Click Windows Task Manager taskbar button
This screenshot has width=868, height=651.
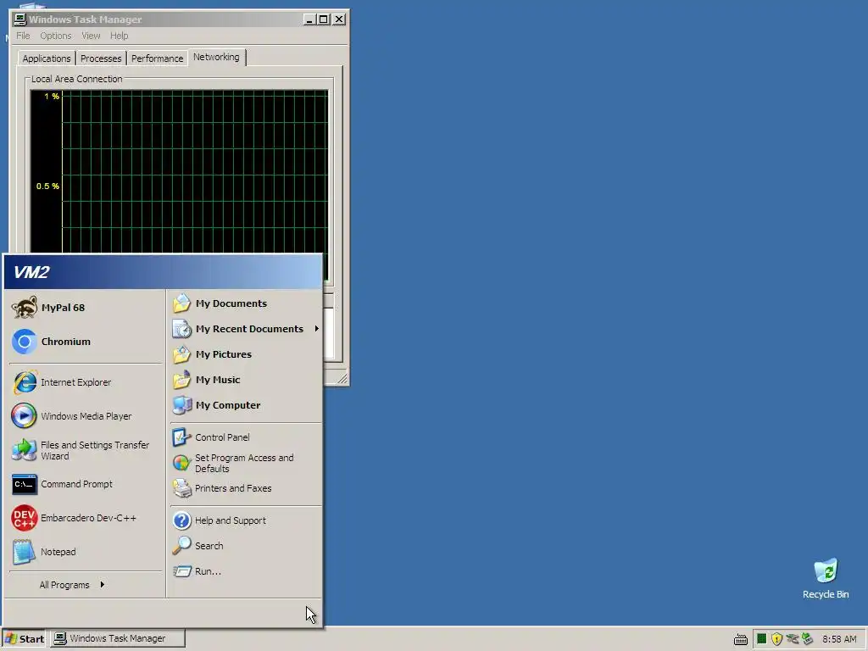point(118,639)
